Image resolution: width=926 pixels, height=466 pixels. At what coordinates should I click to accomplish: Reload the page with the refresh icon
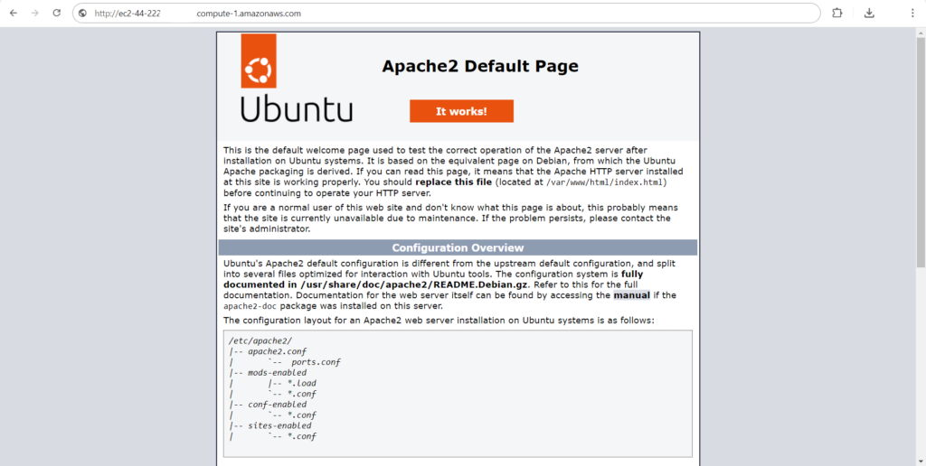(57, 13)
